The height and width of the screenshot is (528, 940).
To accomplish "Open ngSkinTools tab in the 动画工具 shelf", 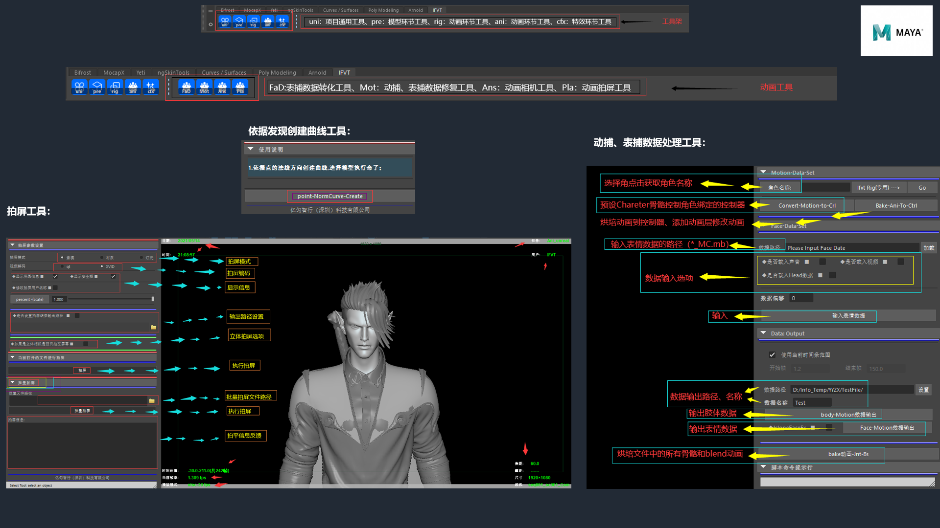I will 173,72.
